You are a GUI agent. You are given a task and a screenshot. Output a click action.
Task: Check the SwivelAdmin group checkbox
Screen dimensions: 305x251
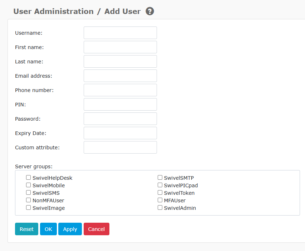160,207
